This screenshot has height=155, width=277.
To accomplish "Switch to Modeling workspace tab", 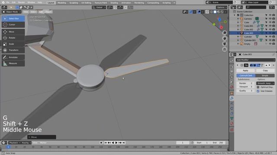I will (61, 3).
